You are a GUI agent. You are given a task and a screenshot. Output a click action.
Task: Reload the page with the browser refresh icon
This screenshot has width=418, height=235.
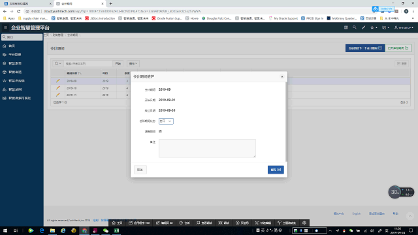(19, 11)
